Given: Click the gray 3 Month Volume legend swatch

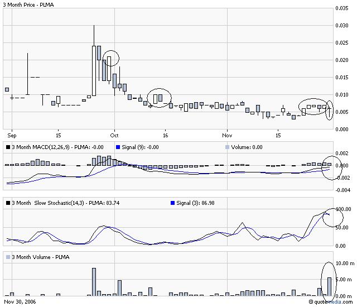Looking at the screenshot, I should pos(8,257).
